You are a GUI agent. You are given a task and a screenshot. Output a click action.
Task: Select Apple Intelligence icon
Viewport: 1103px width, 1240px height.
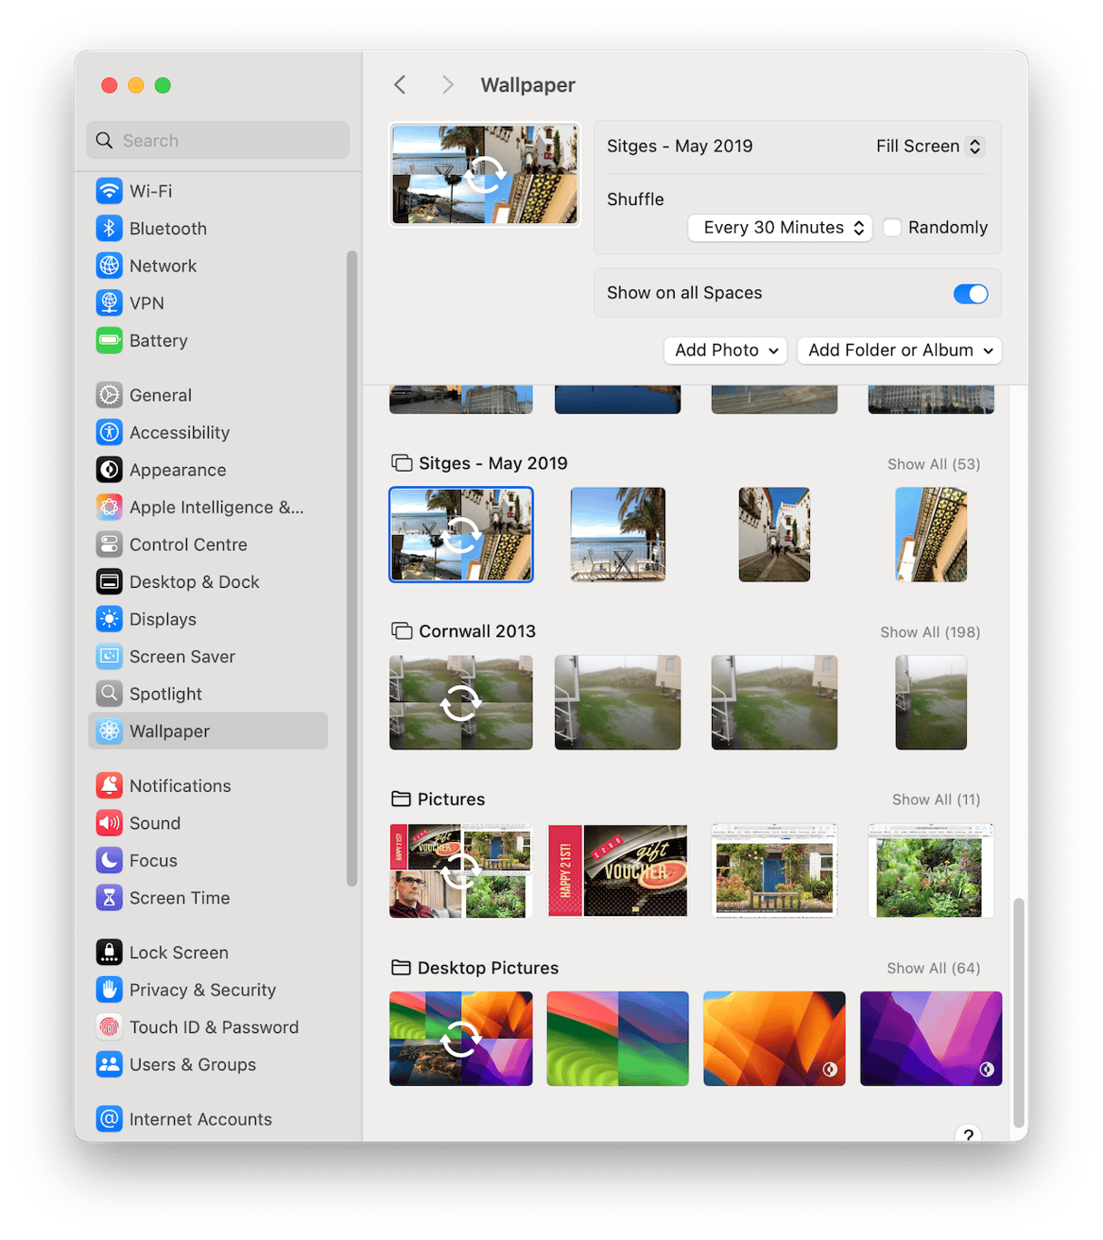point(109,507)
